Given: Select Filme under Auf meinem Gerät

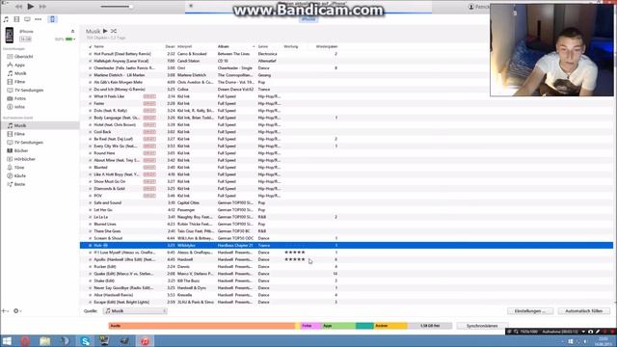Looking at the screenshot, I should click(x=19, y=134).
